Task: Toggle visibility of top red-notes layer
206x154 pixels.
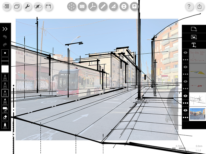Action: (185, 53)
